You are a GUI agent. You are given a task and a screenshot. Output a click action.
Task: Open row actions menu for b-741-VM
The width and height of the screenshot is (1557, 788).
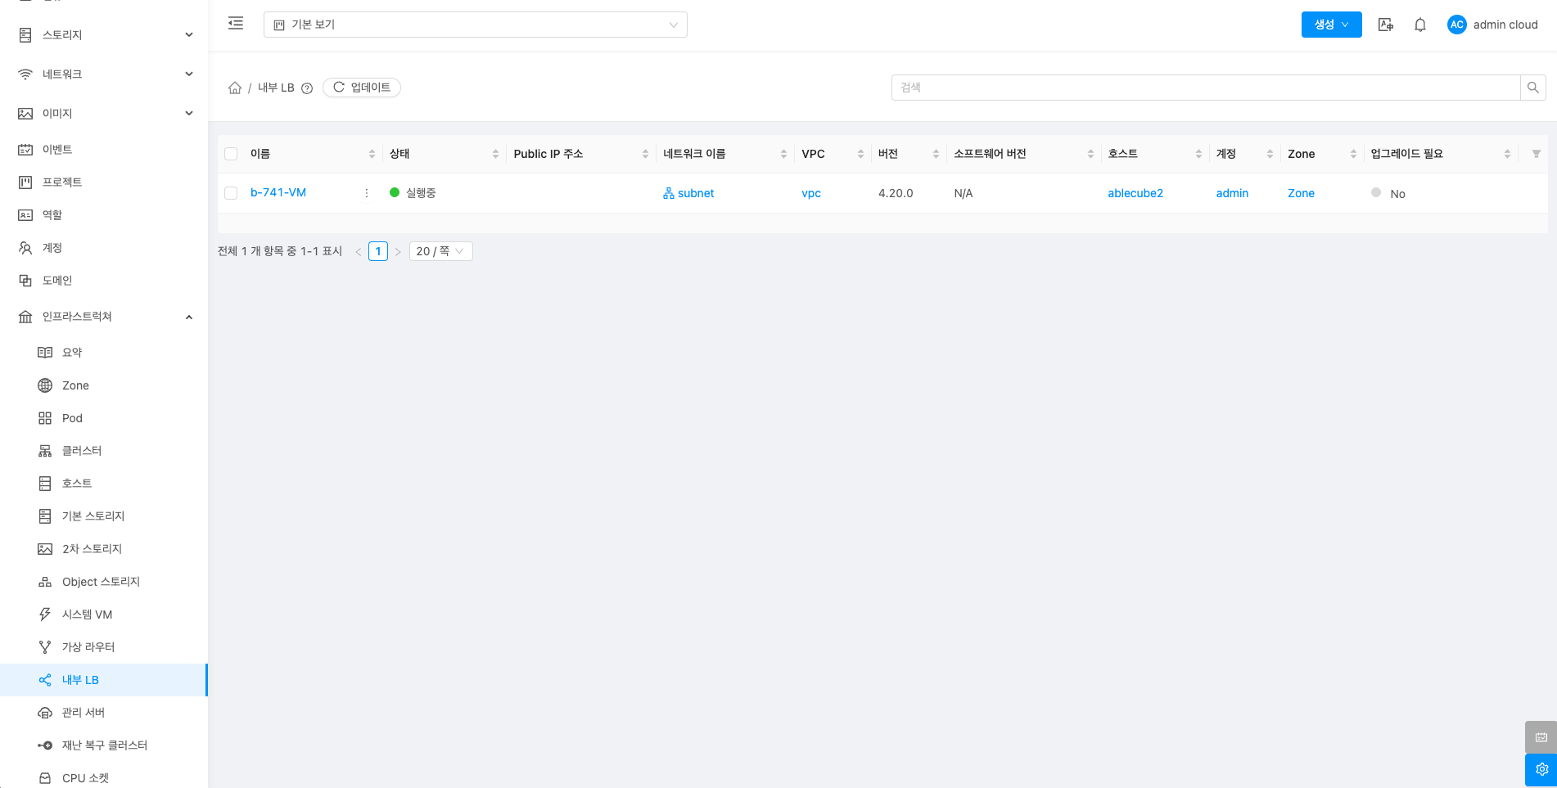(x=366, y=193)
